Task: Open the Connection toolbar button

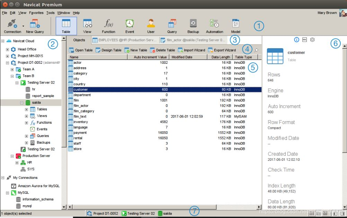Action: point(12,26)
